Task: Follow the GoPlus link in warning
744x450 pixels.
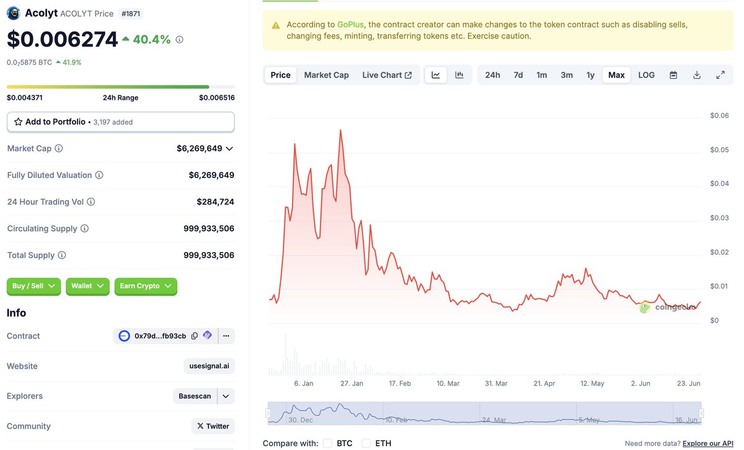Action: click(350, 25)
